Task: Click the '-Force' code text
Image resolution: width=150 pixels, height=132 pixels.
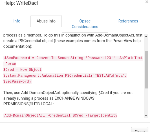Action: click(x=10, y=64)
